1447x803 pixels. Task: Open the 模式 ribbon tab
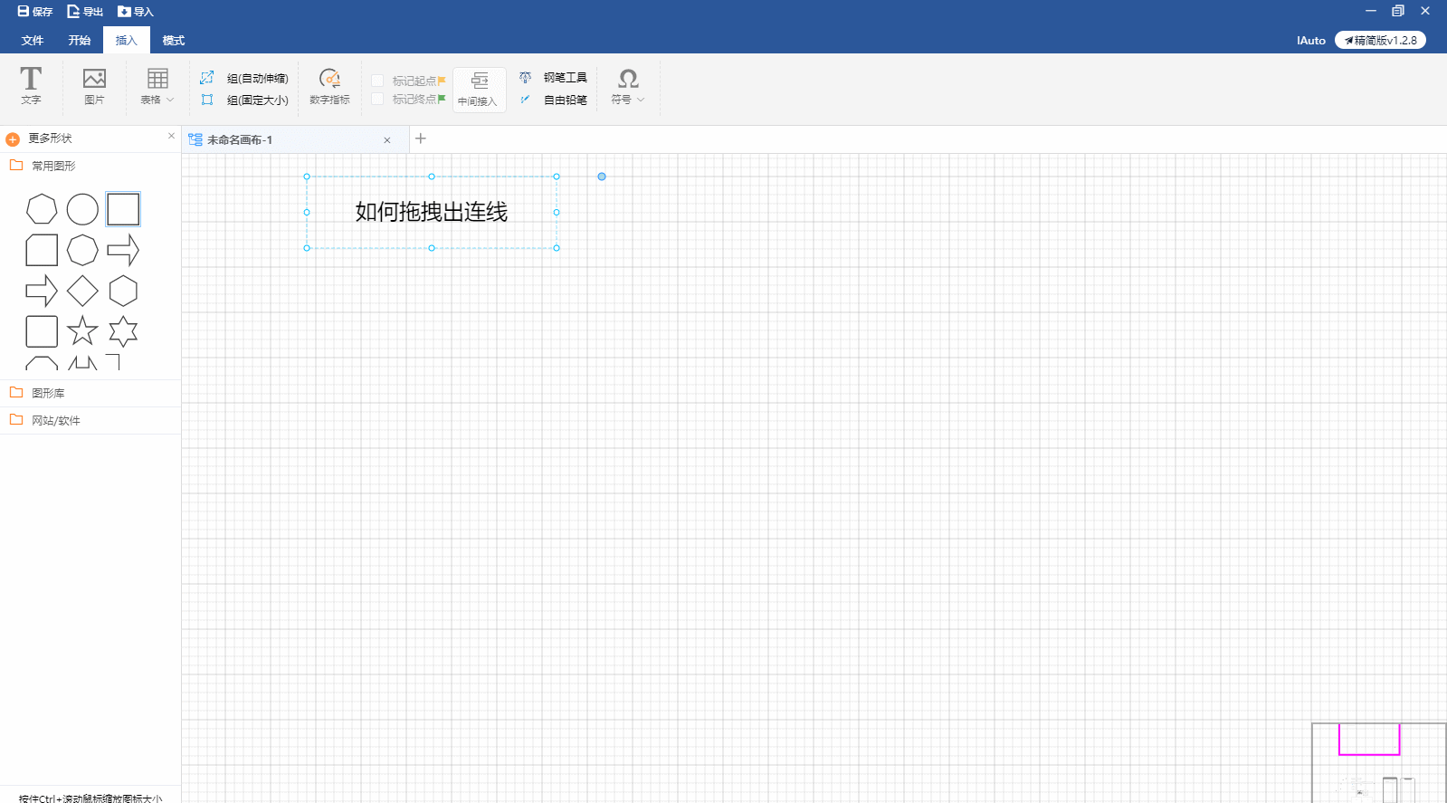173,40
